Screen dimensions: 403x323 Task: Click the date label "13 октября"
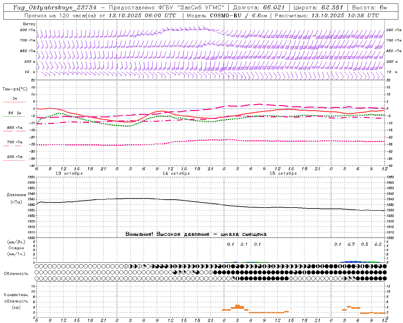tap(69, 173)
